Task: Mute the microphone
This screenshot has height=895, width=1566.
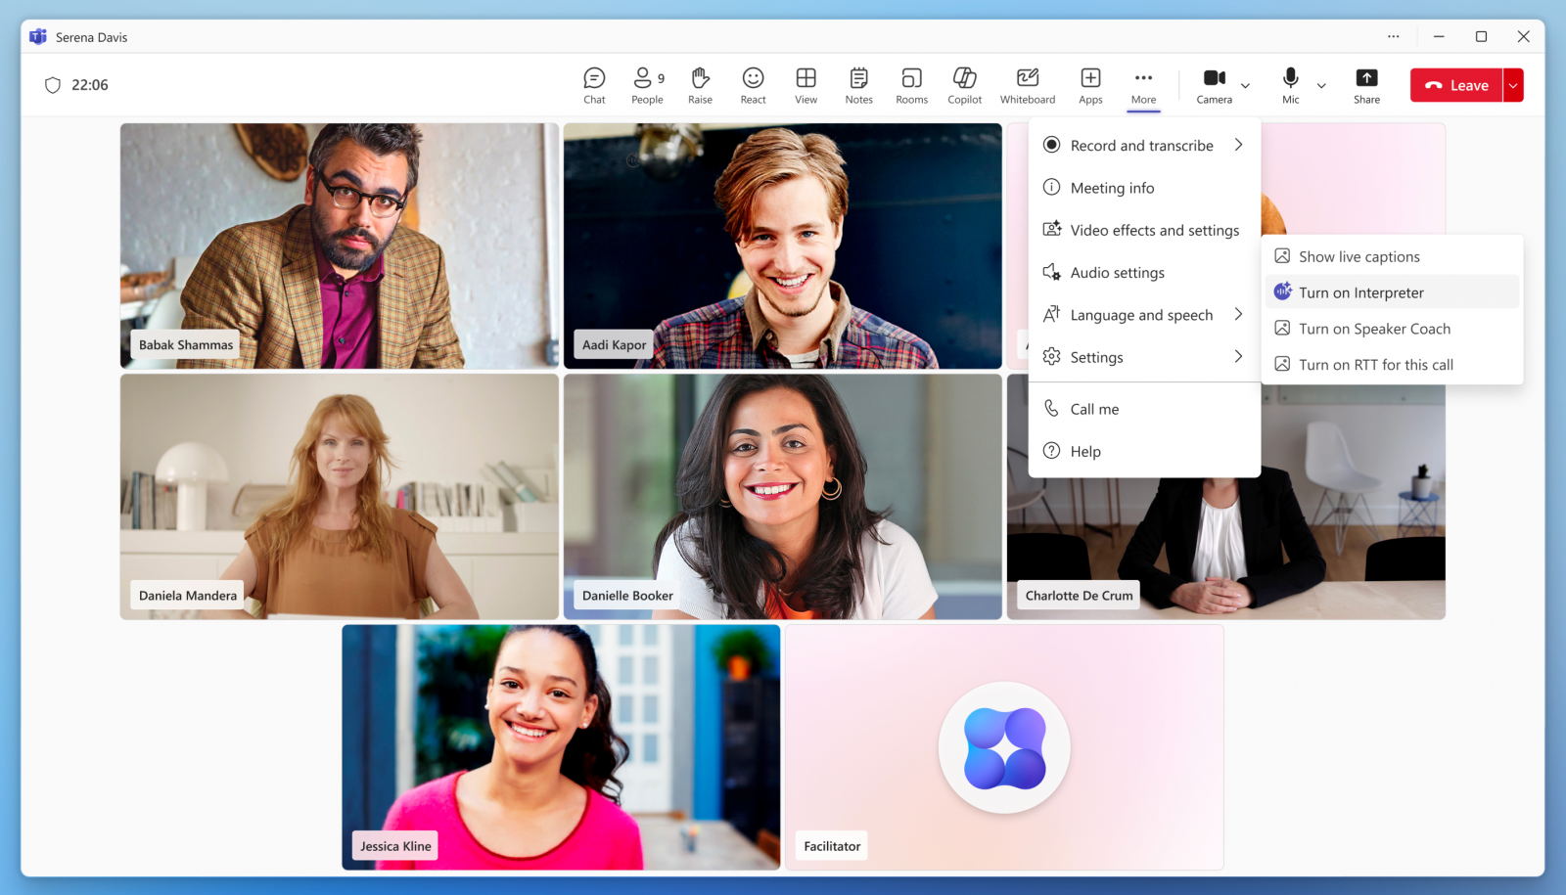Action: click(1290, 84)
